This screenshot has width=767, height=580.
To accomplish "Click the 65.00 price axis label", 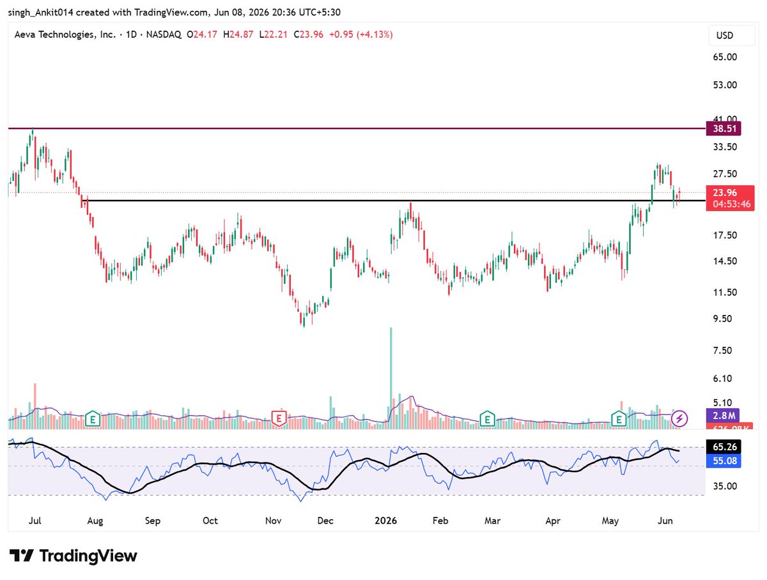I will pyautogui.click(x=725, y=57).
